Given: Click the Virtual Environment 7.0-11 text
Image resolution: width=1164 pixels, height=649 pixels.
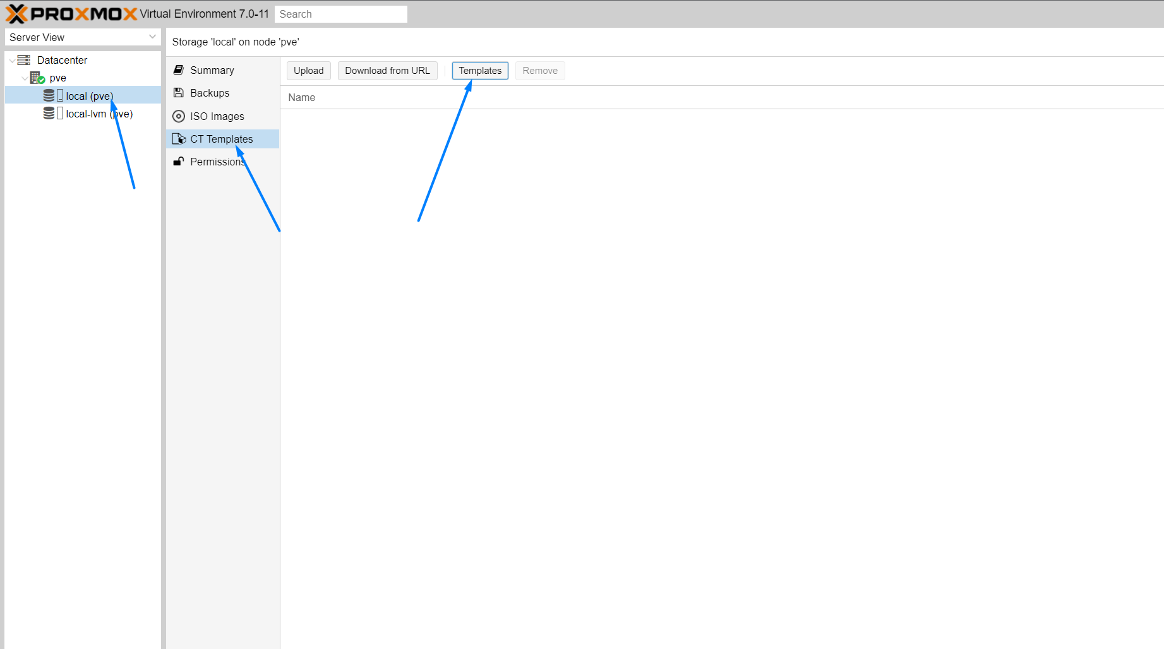Looking at the screenshot, I should [x=205, y=14].
